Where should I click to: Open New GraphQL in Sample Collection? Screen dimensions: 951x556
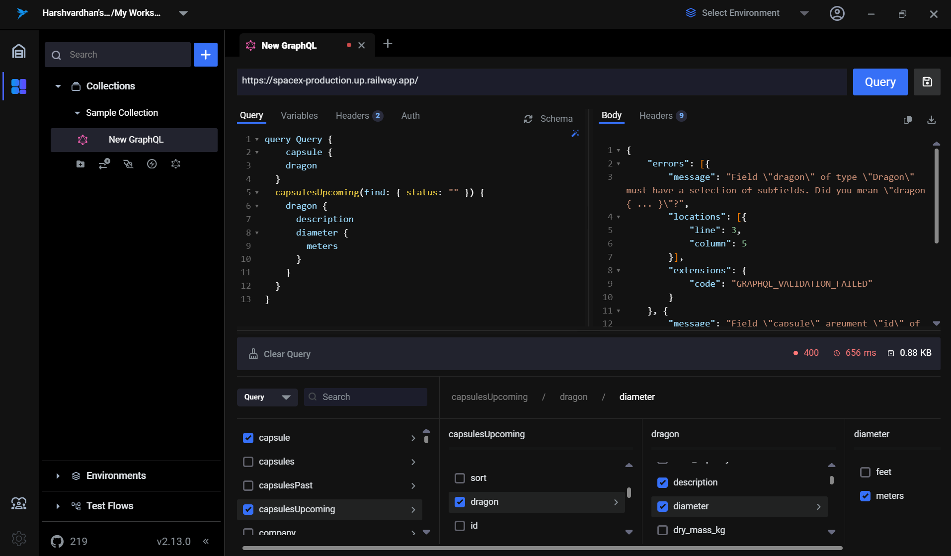(134, 140)
